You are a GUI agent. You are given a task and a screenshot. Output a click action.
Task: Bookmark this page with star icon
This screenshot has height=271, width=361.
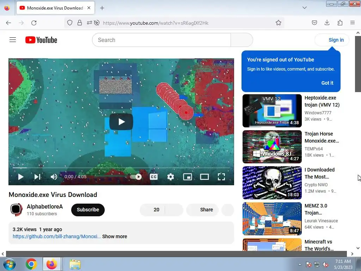coord(279,23)
